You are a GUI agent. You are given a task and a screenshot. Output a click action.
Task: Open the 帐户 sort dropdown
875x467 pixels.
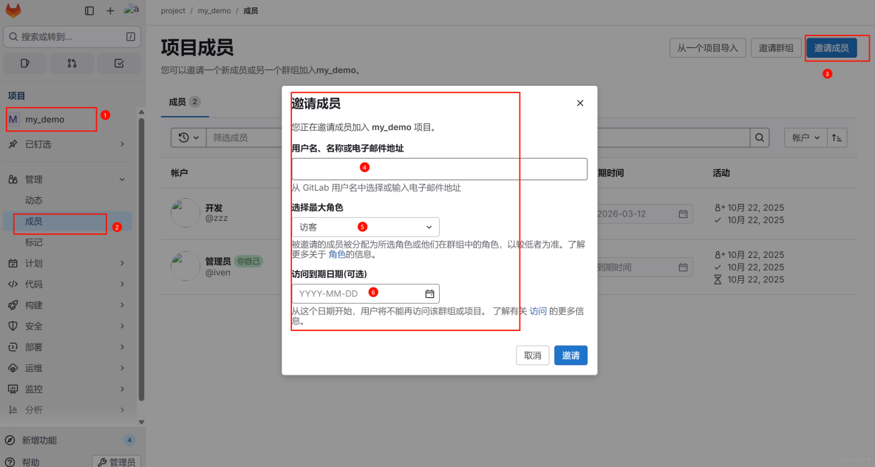[x=805, y=137]
